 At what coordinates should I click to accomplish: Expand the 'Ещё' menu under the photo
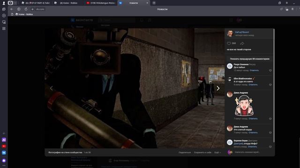pyautogui.click(x=217, y=153)
